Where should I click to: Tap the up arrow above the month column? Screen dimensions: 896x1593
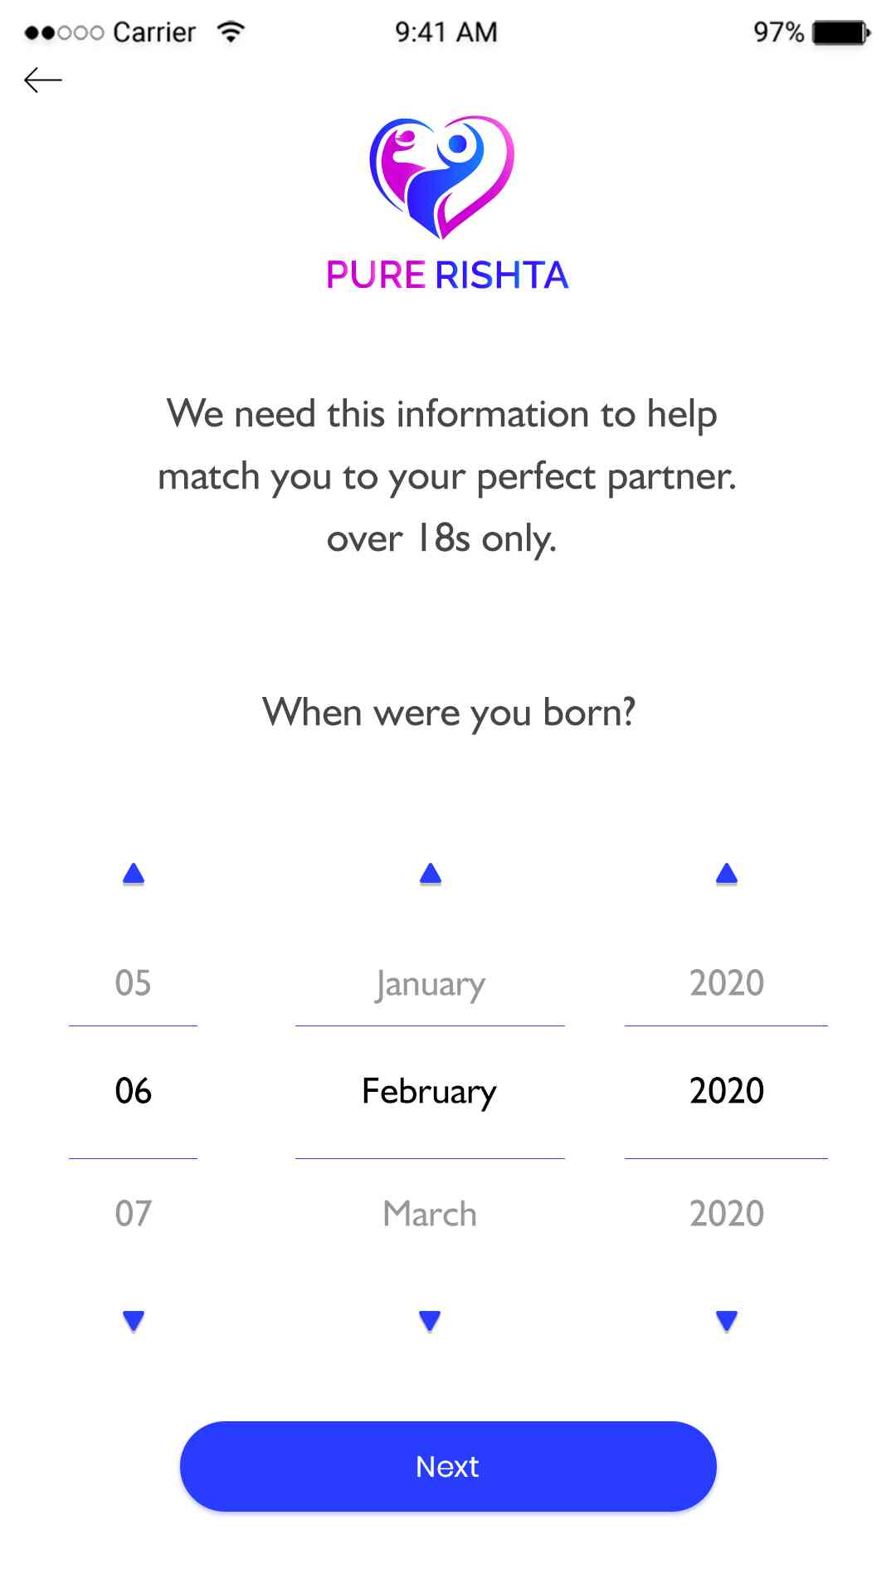429,874
